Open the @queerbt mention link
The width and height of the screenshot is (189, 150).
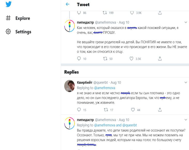(128, 125)
